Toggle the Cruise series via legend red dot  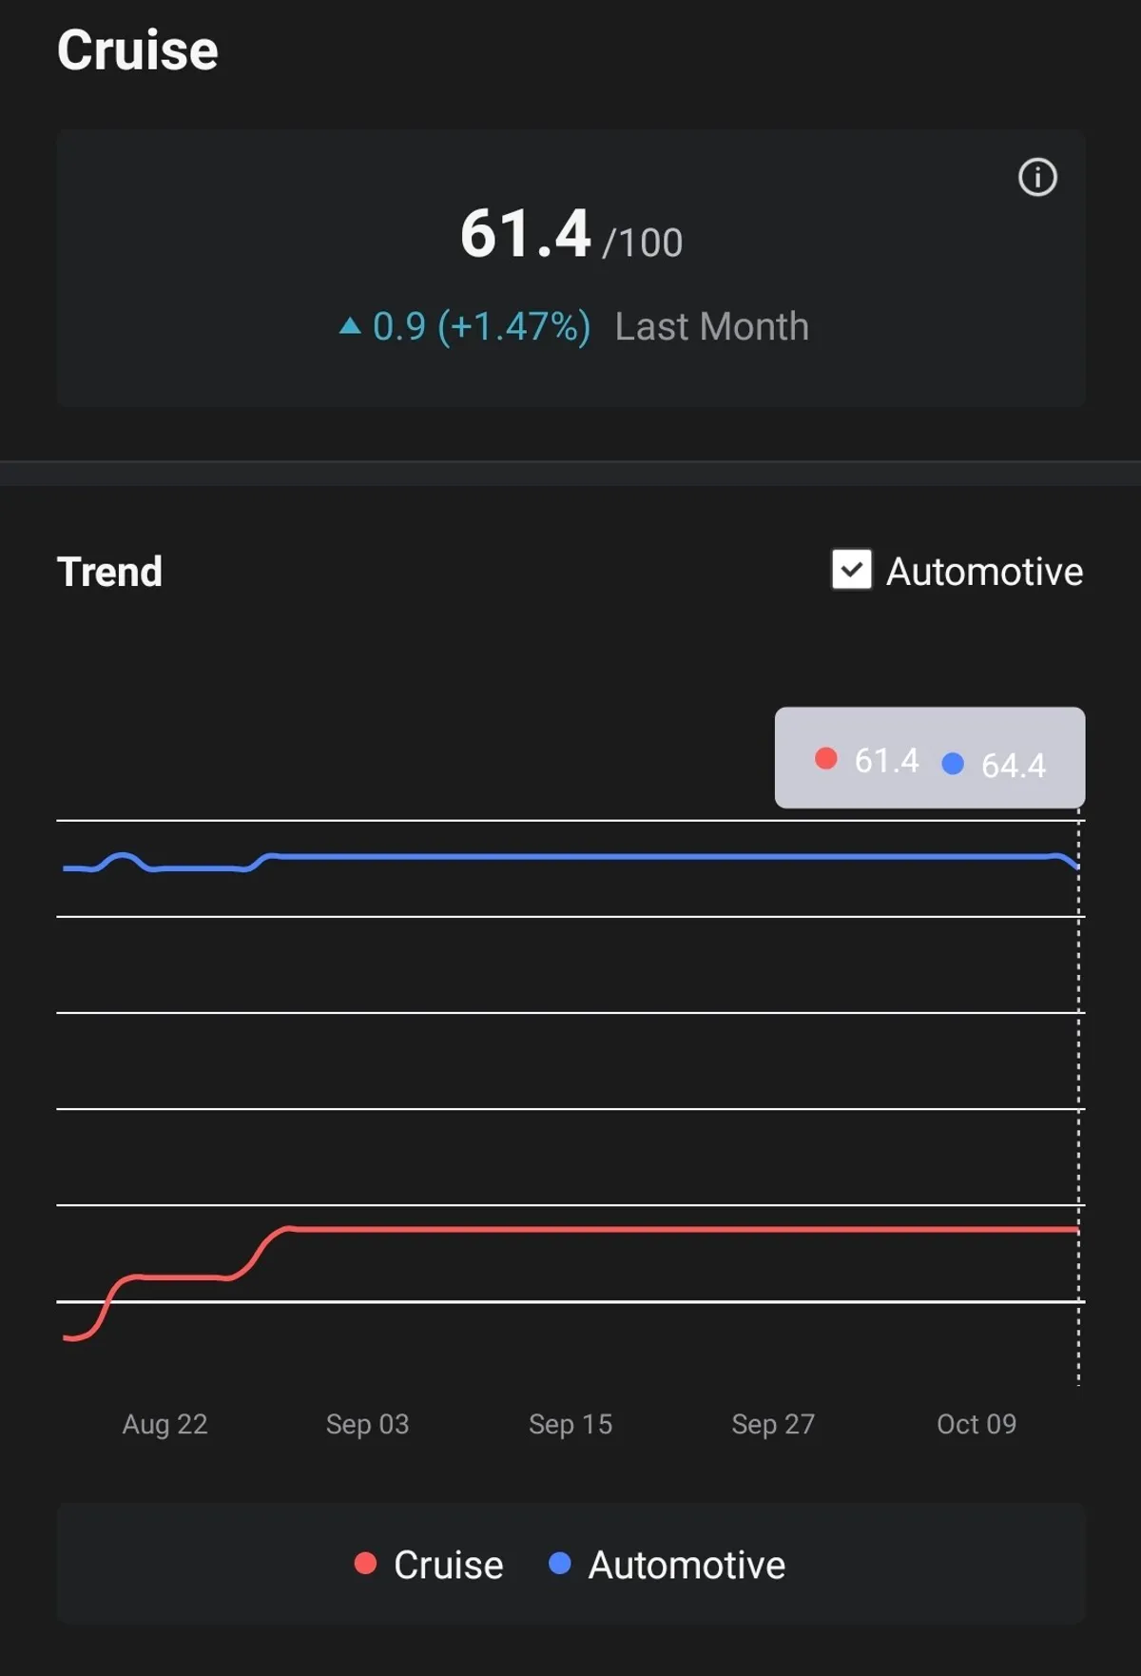point(365,1564)
